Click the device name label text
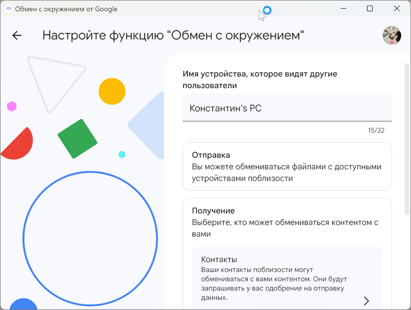The image size is (411, 310). (260, 79)
